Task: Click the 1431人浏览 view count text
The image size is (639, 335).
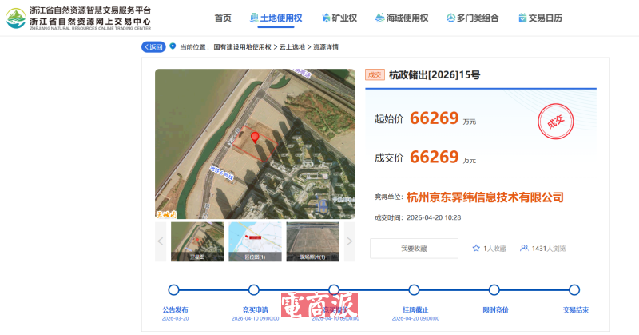Action: tap(549, 249)
